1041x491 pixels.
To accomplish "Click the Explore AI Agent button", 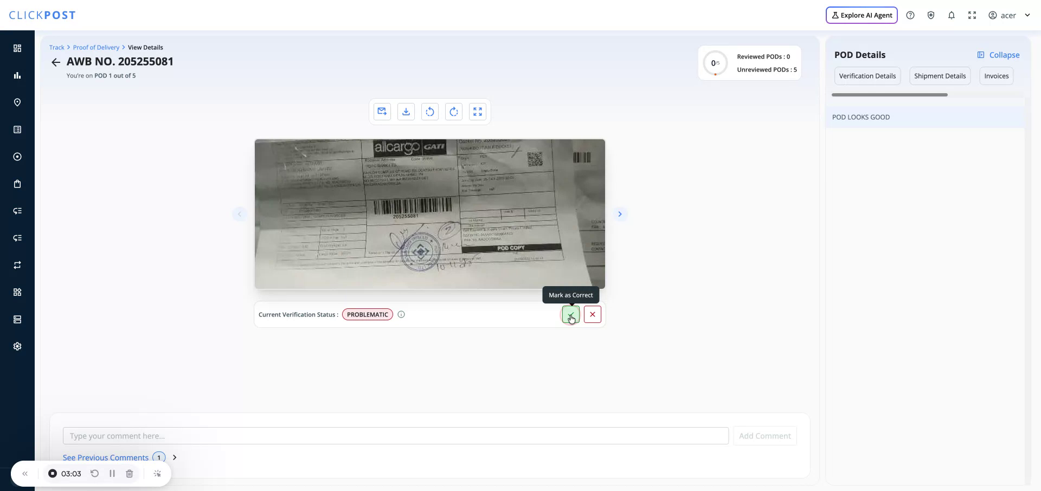I will point(861,15).
